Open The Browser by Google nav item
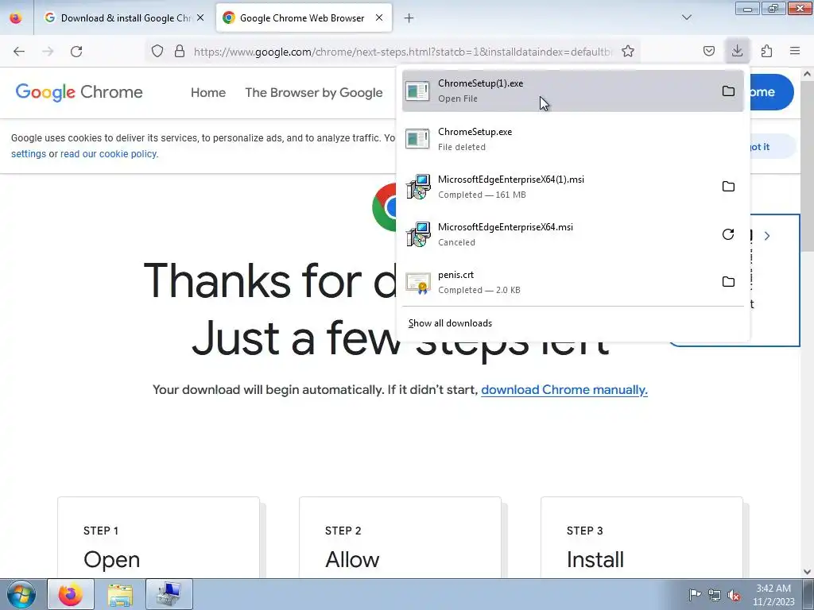The width and height of the screenshot is (814, 610). click(x=314, y=92)
